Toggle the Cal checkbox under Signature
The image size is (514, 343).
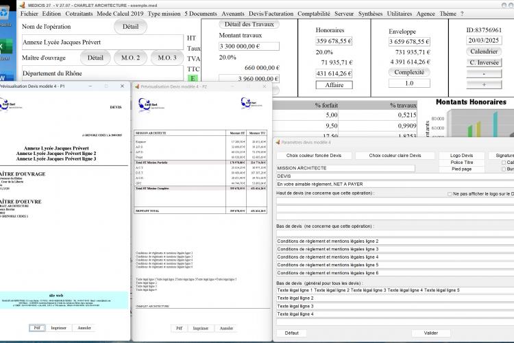504,163
